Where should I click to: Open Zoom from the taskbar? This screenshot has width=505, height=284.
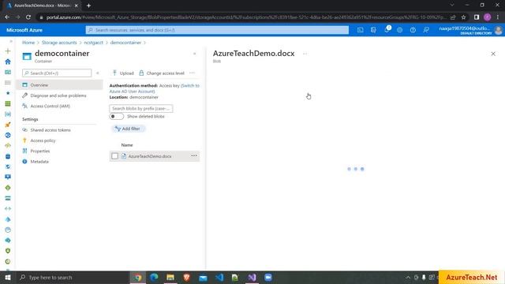[268, 277]
